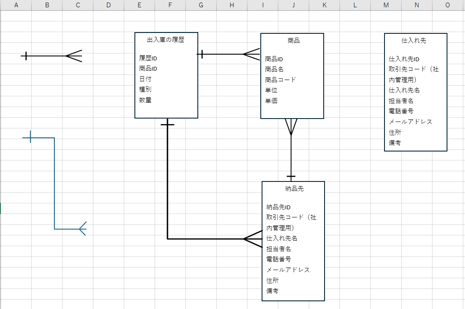Image resolution: width=465 pixels, height=309 pixels.
Task: Click the 出入庫の履歴 table title
Action: pyautogui.click(x=166, y=40)
